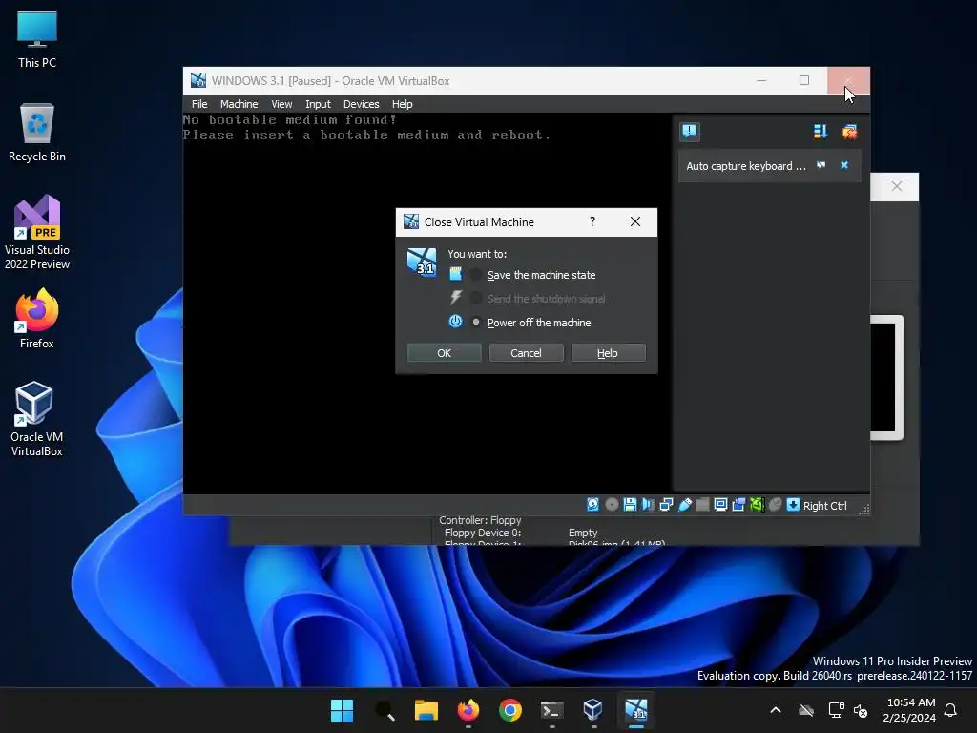Click the VM preview thumbnail in background window
Viewport: 977px width, 733px height.
click(x=886, y=378)
